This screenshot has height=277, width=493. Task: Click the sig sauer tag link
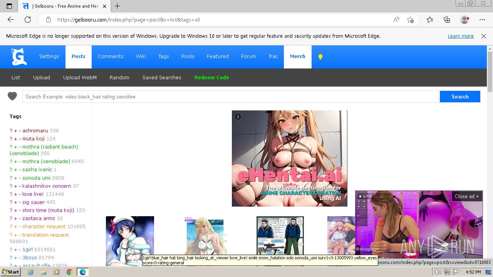(34, 202)
